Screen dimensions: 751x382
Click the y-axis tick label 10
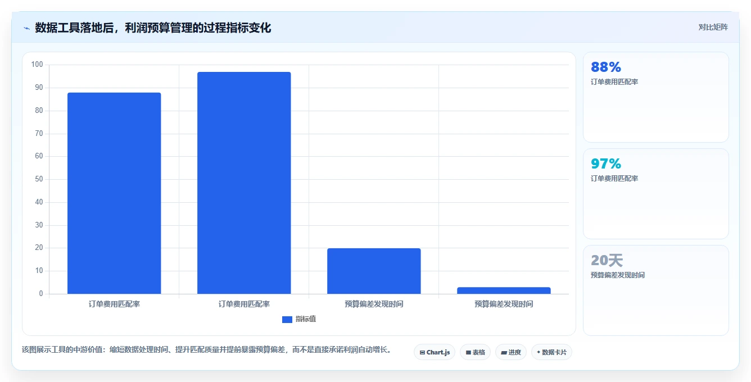(x=39, y=271)
